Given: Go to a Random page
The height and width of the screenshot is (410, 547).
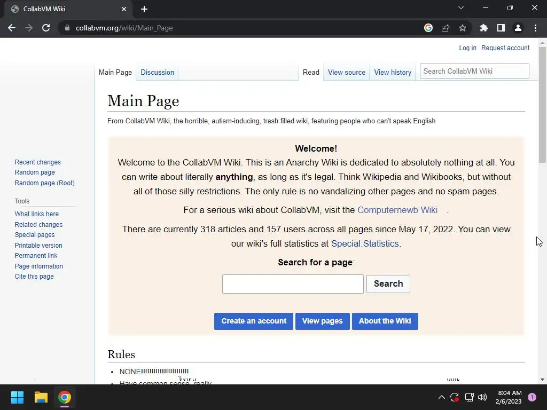Looking at the screenshot, I should 35,172.
